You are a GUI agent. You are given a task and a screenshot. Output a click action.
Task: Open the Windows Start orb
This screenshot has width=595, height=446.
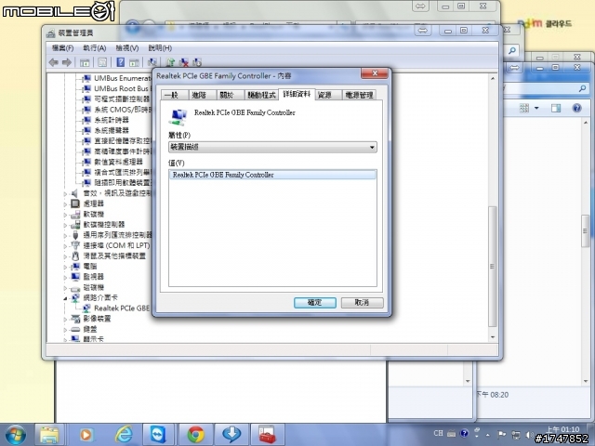[x=16, y=435]
